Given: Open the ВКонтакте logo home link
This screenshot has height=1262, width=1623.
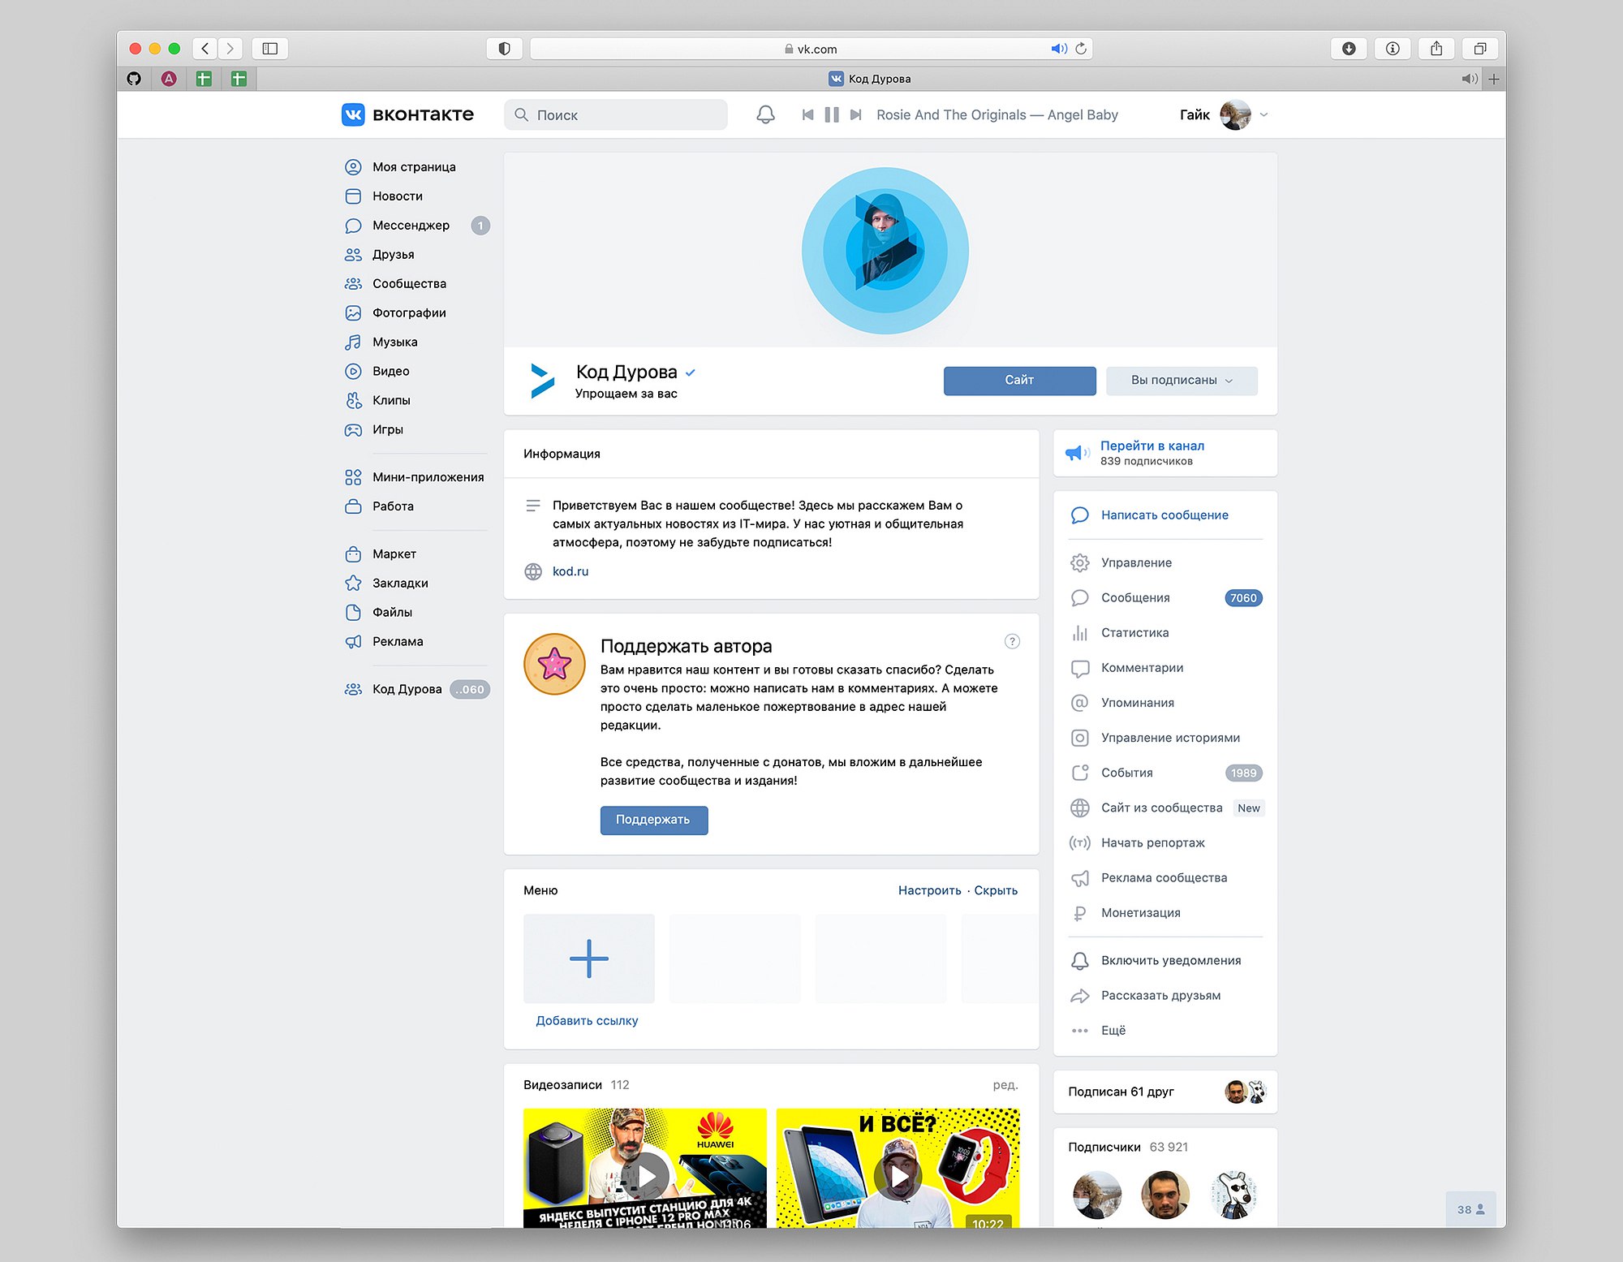Looking at the screenshot, I should pos(407,114).
